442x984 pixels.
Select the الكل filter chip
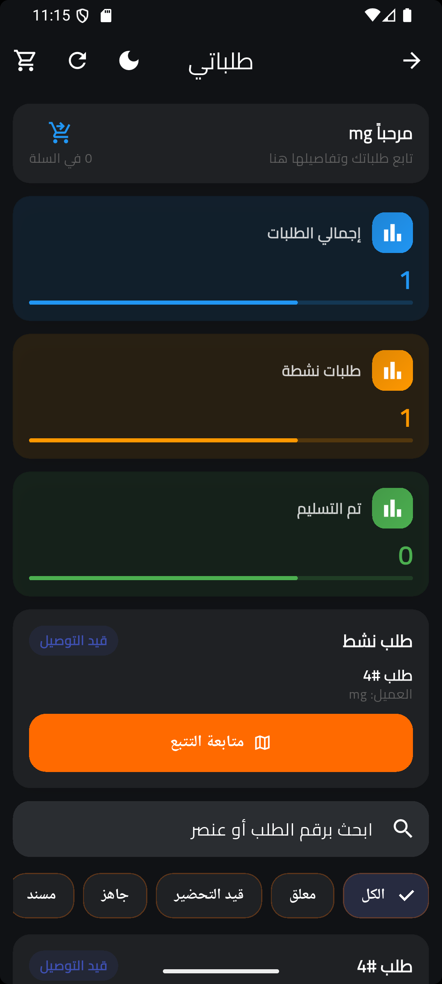click(x=386, y=895)
